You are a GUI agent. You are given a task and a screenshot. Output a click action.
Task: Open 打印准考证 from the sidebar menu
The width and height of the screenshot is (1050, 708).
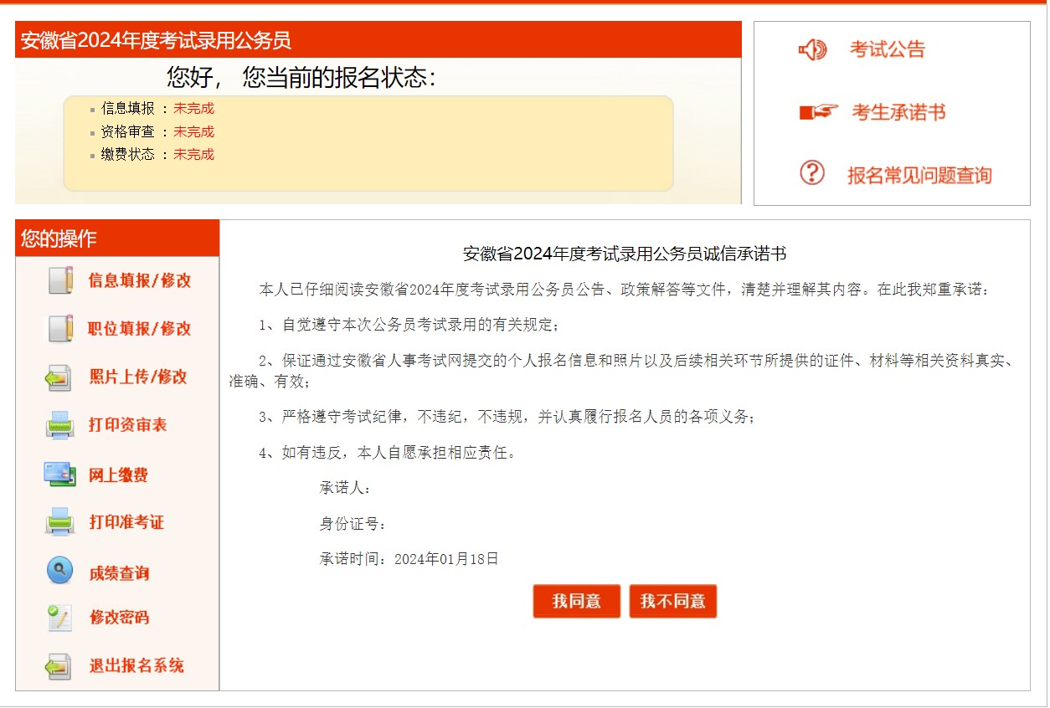click(x=126, y=523)
